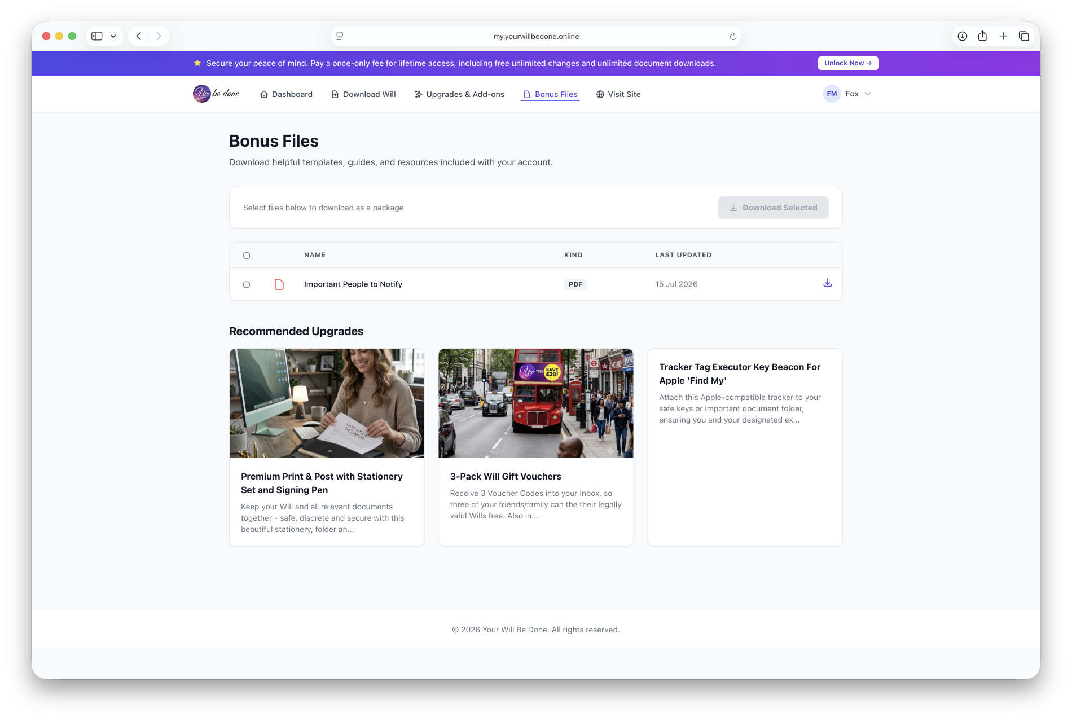Viewport: 1072px width, 721px height.
Task: Click the address bar URL field
Action: [x=536, y=36]
